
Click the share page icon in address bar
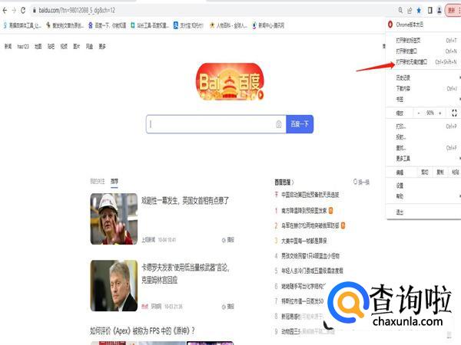[x=410, y=11]
